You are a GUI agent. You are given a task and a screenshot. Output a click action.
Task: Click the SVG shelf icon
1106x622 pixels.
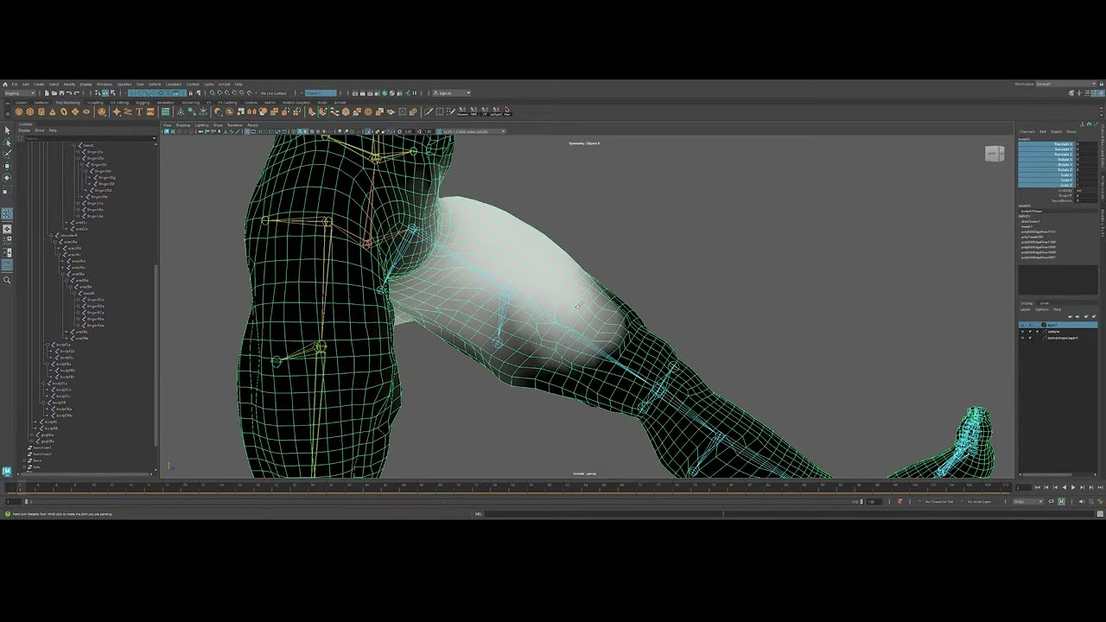coord(150,111)
